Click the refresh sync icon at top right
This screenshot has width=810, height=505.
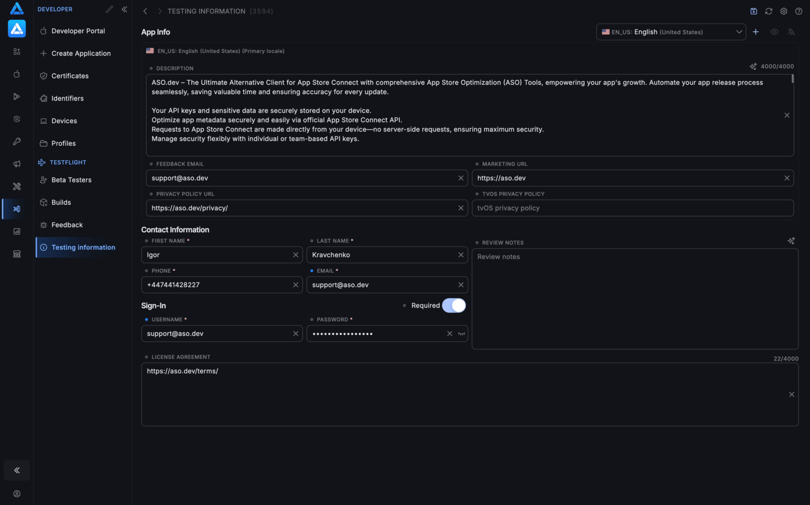[769, 11]
